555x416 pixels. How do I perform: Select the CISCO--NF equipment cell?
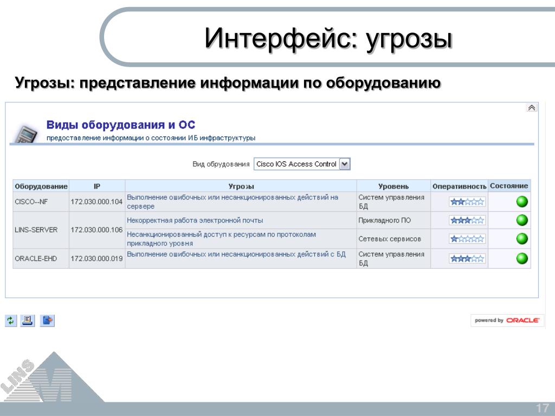click(x=41, y=201)
